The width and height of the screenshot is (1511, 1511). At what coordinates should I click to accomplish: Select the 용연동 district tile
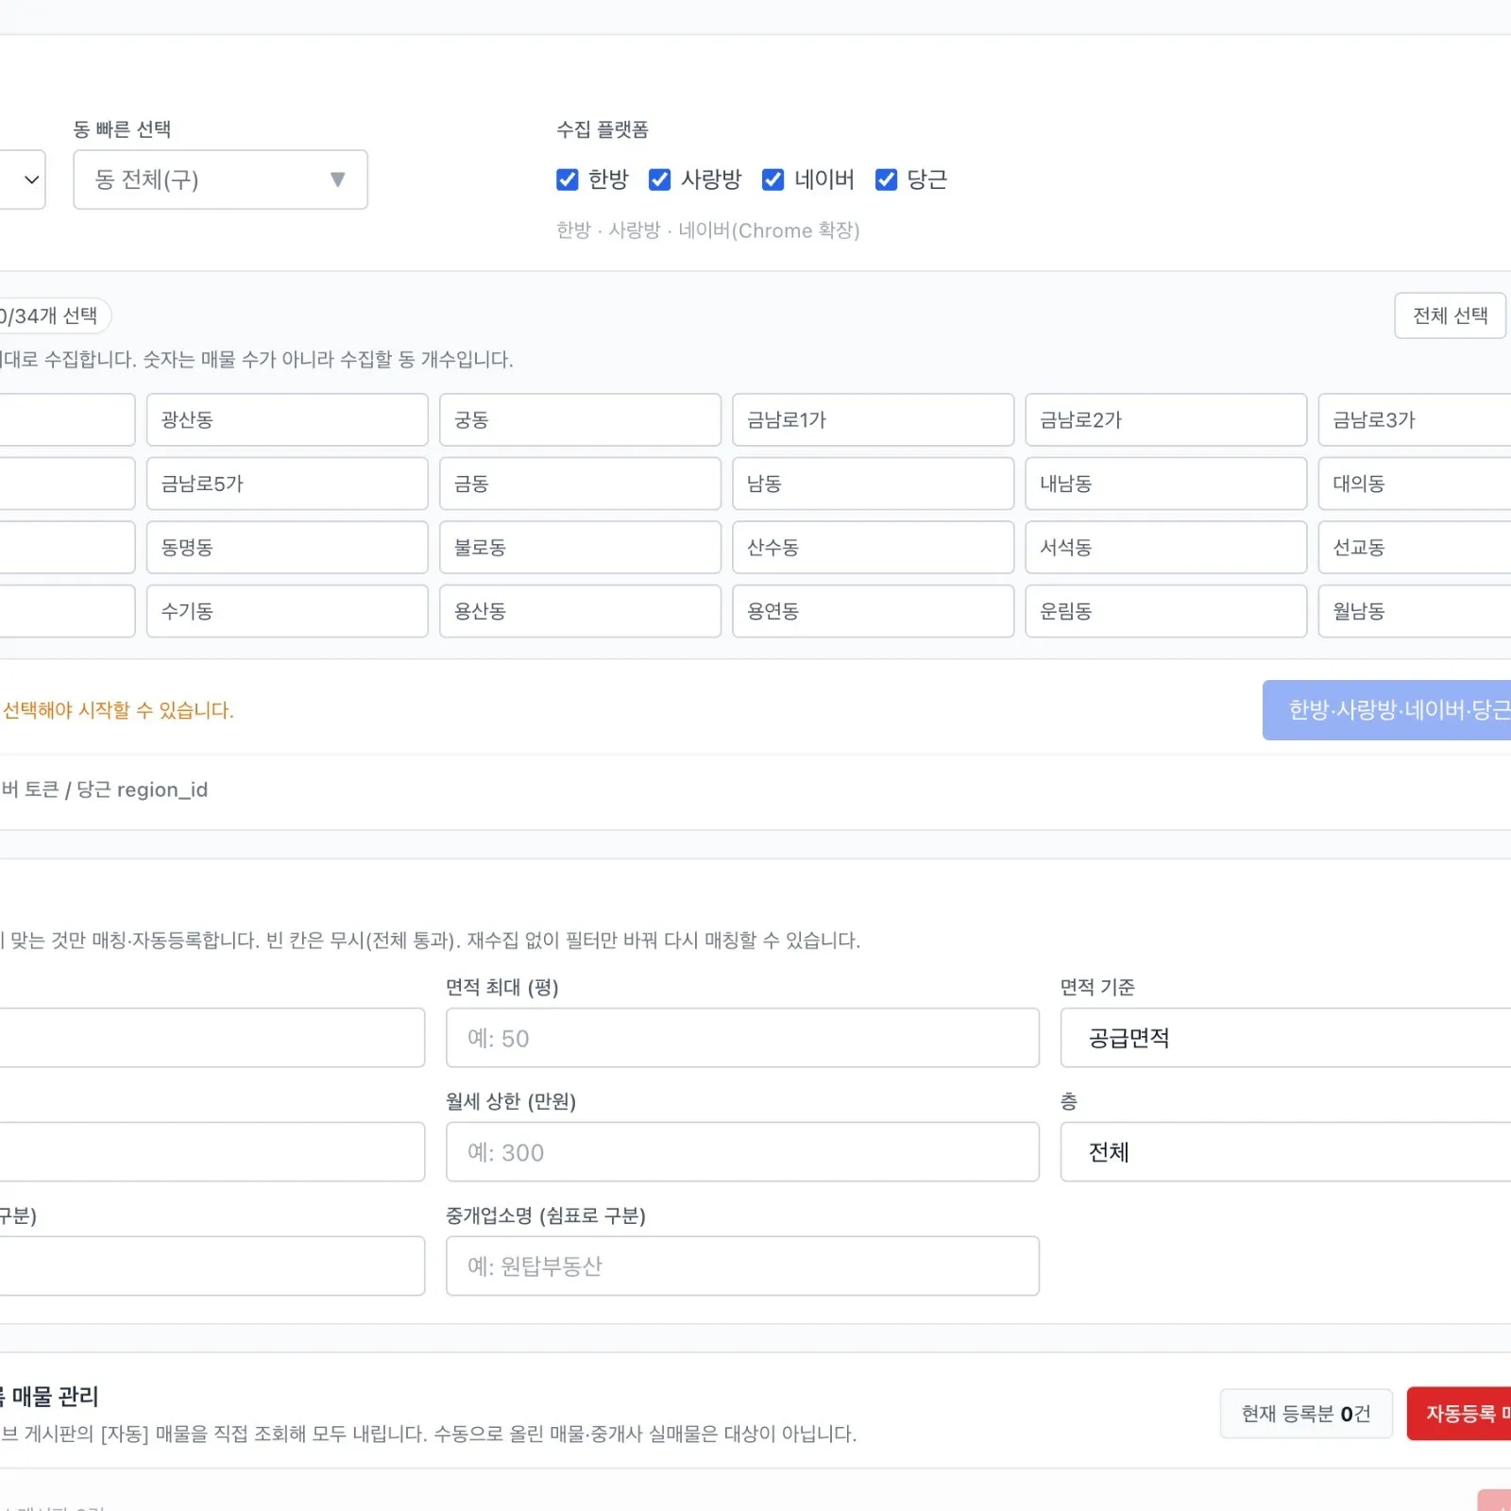pos(873,611)
